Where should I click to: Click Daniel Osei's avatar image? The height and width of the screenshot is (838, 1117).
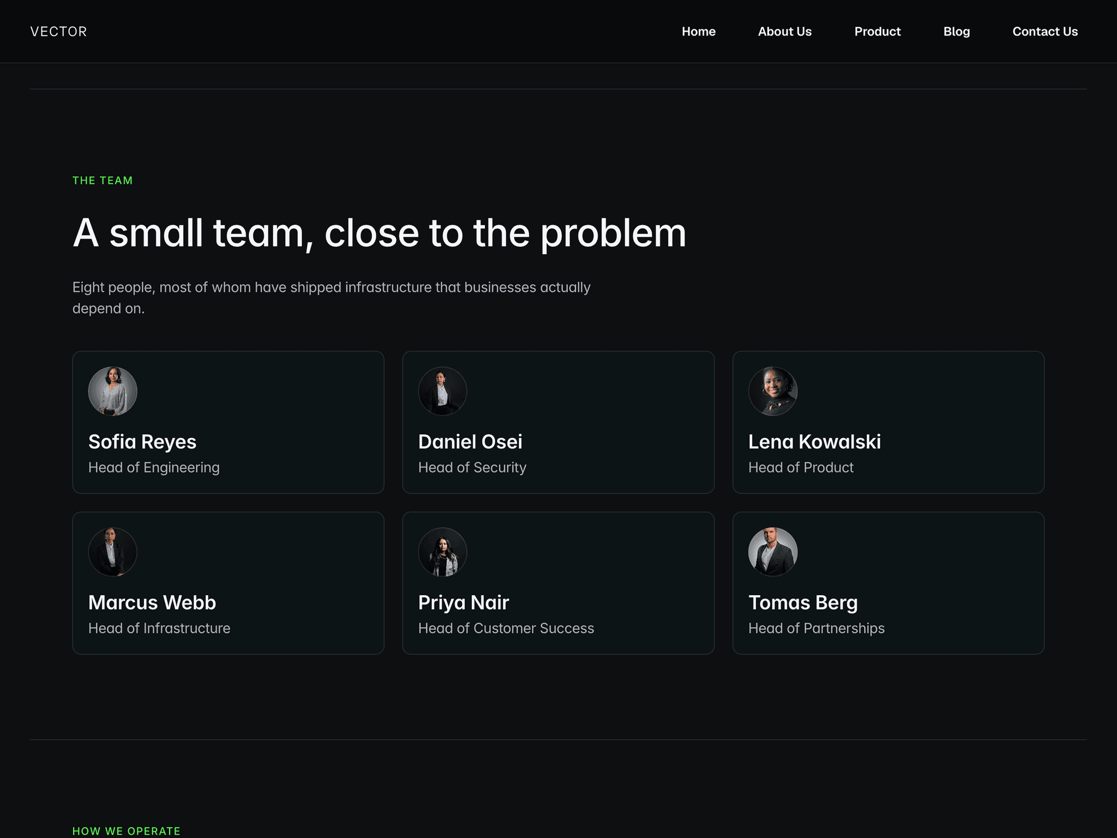pos(442,391)
